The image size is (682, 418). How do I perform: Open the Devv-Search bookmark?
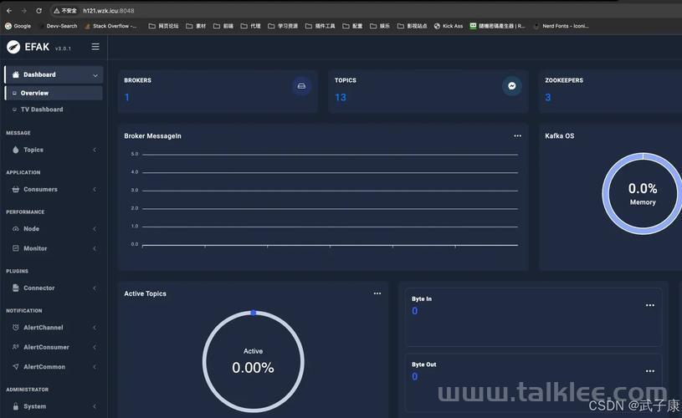tap(58, 26)
